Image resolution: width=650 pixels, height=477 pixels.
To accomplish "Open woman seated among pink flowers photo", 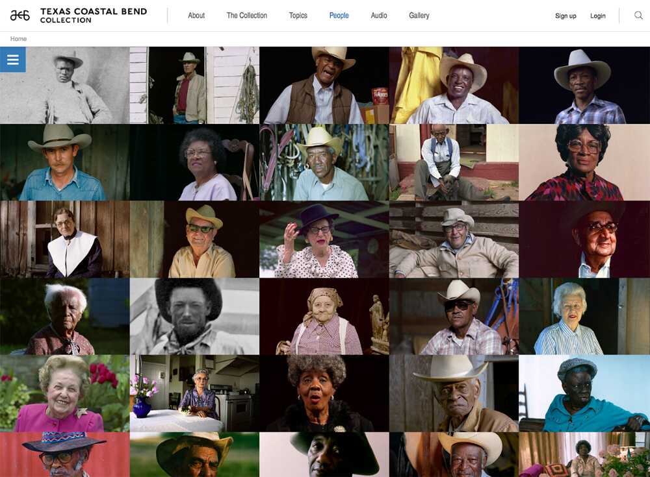I will pos(584,455).
